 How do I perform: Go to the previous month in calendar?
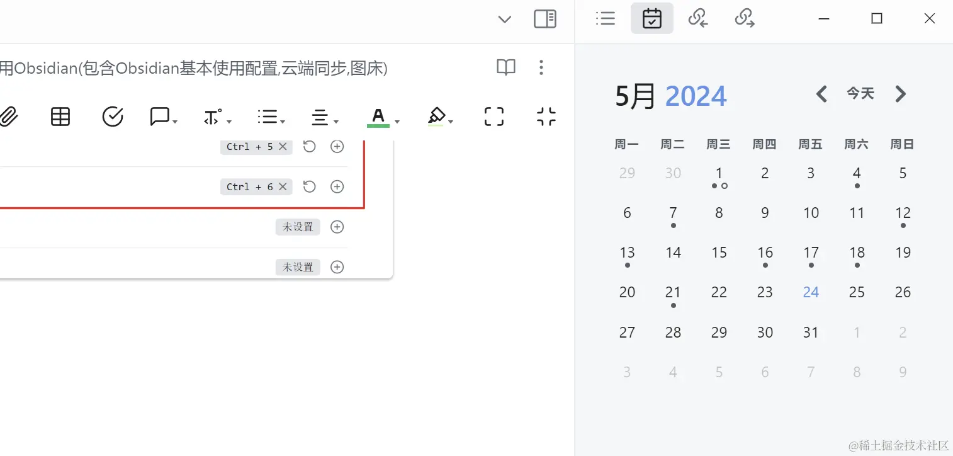tap(821, 94)
